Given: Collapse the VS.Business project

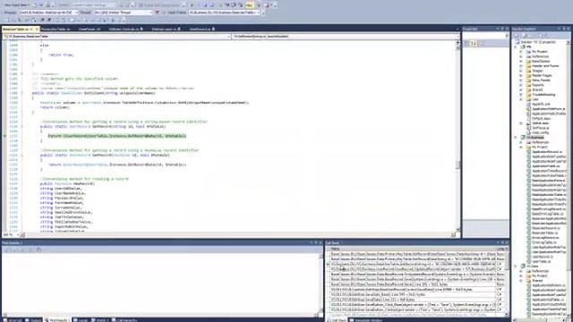Looking at the screenshot, I should [x=516, y=137].
